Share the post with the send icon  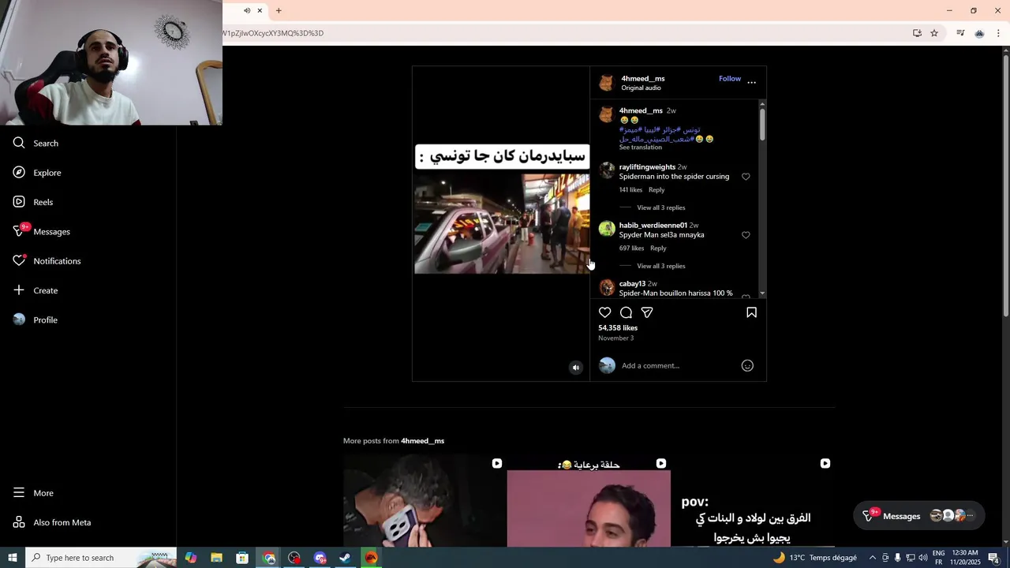[x=647, y=312]
